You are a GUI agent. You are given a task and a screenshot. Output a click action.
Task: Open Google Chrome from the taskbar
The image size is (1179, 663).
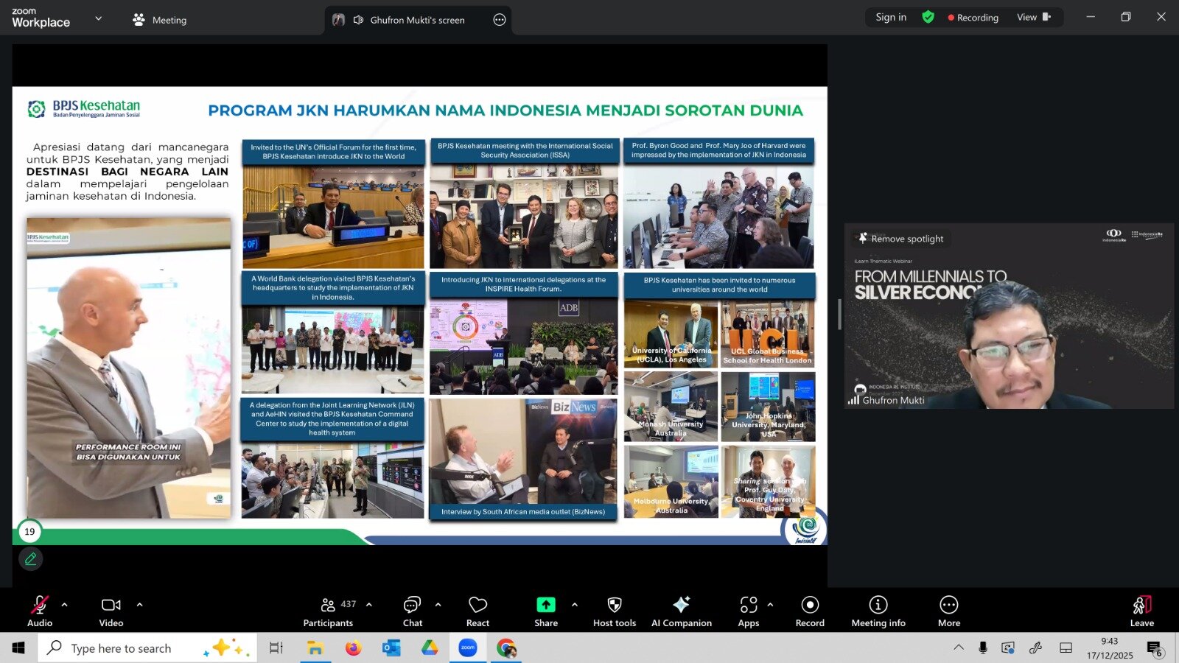click(x=507, y=648)
